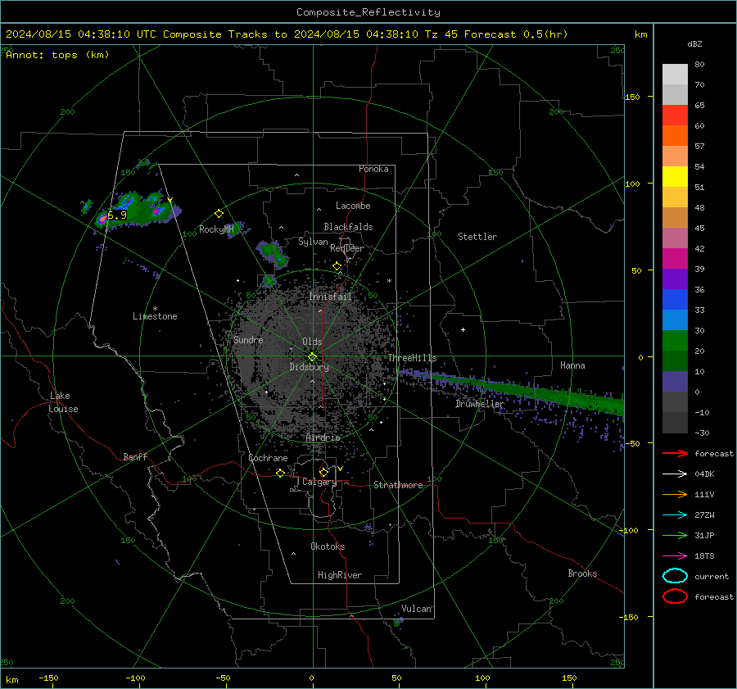Viewport: 737px width, 689px height.
Task: Click the red forecast ellipse in legend
Action: pos(675,596)
